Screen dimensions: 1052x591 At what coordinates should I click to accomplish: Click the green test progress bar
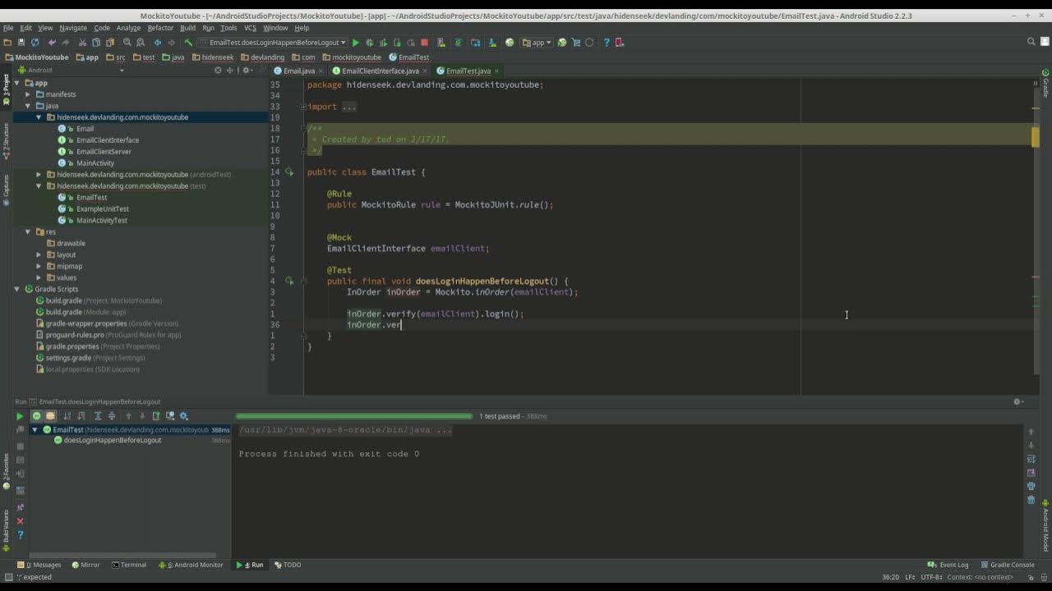[354, 416]
